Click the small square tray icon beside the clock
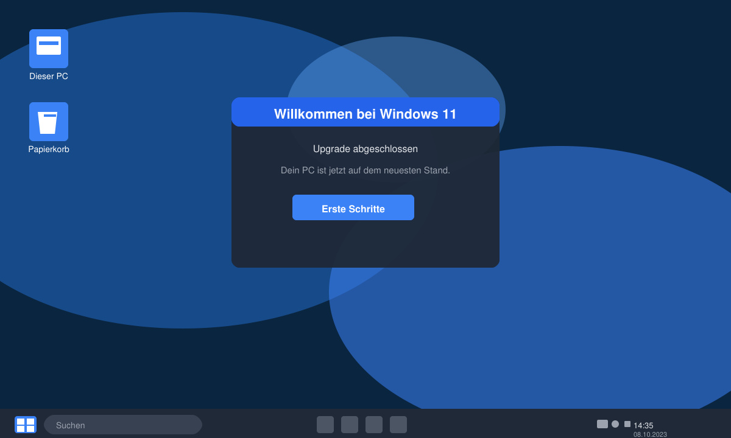The image size is (731, 438). pos(627,424)
